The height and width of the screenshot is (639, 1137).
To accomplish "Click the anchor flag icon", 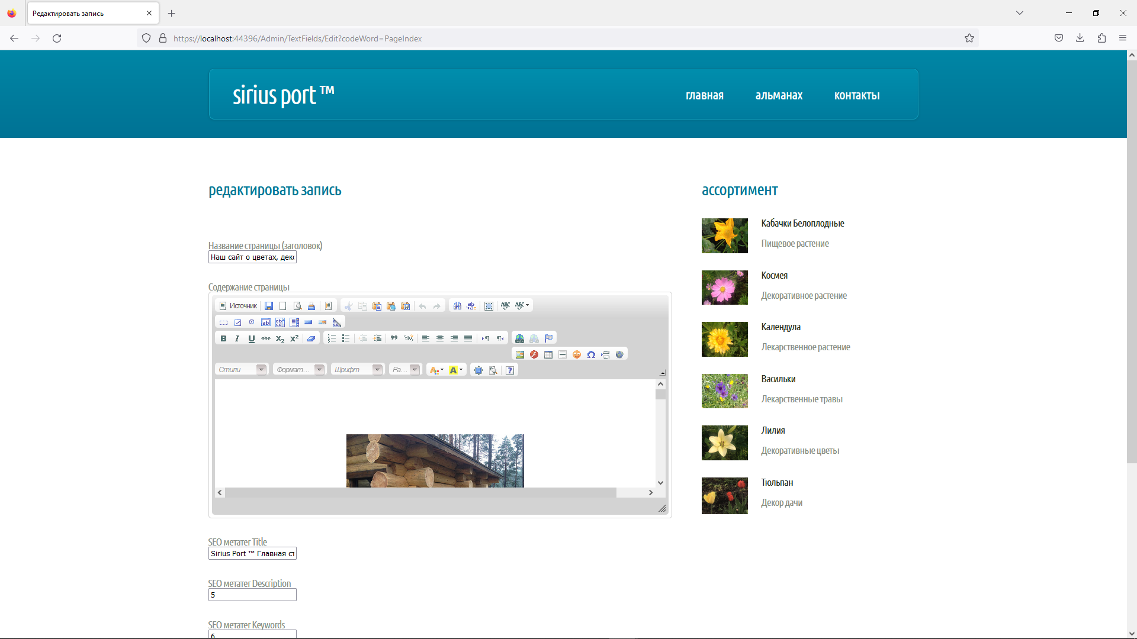I will click(548, 338).
